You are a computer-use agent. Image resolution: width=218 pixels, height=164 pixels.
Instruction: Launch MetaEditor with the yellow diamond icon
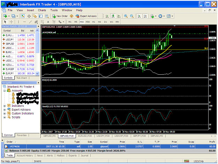pyautogui.click(x=72, y=16)
